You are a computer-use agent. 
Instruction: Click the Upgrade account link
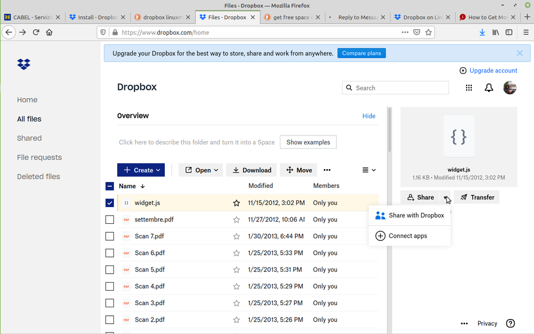pyautogui.click(x=493, y=71)
